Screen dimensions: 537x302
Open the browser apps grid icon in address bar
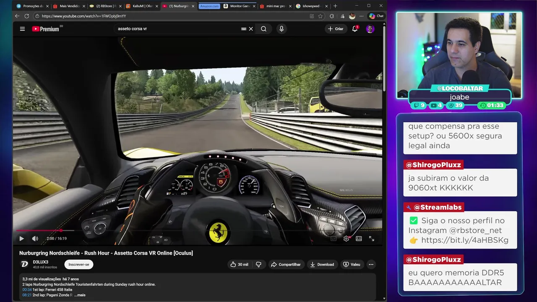tap(312, 16)
